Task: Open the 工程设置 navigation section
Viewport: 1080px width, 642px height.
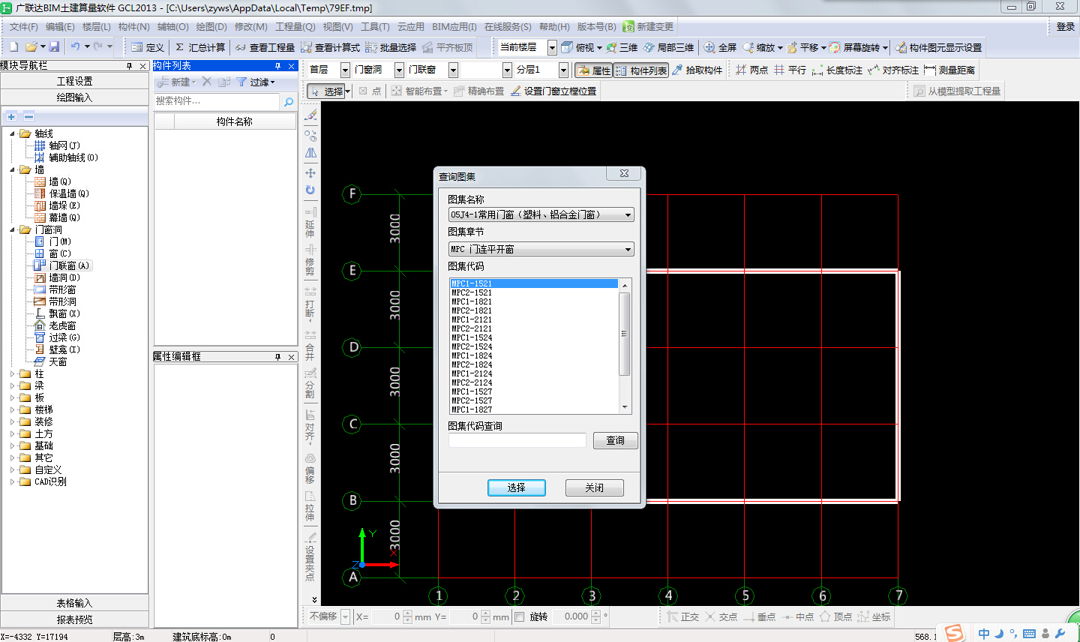Action: [x=74, y=81]
